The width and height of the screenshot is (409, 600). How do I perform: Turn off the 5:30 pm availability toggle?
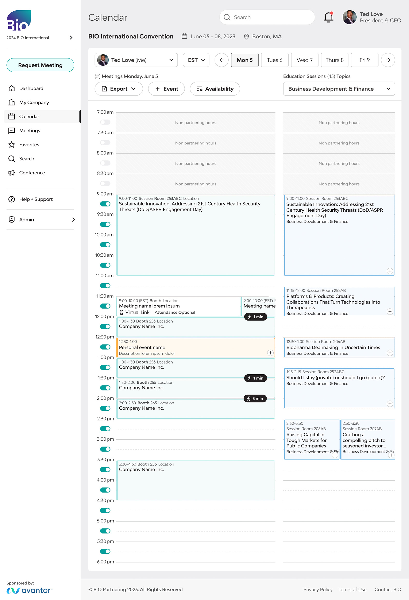pos(105,551)
